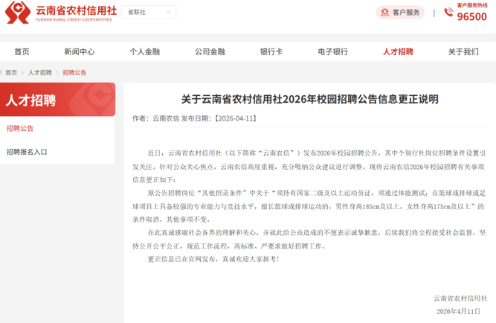Navigate to 电子银行
This screenshot has width=496, height=323.
coord(332,52)
